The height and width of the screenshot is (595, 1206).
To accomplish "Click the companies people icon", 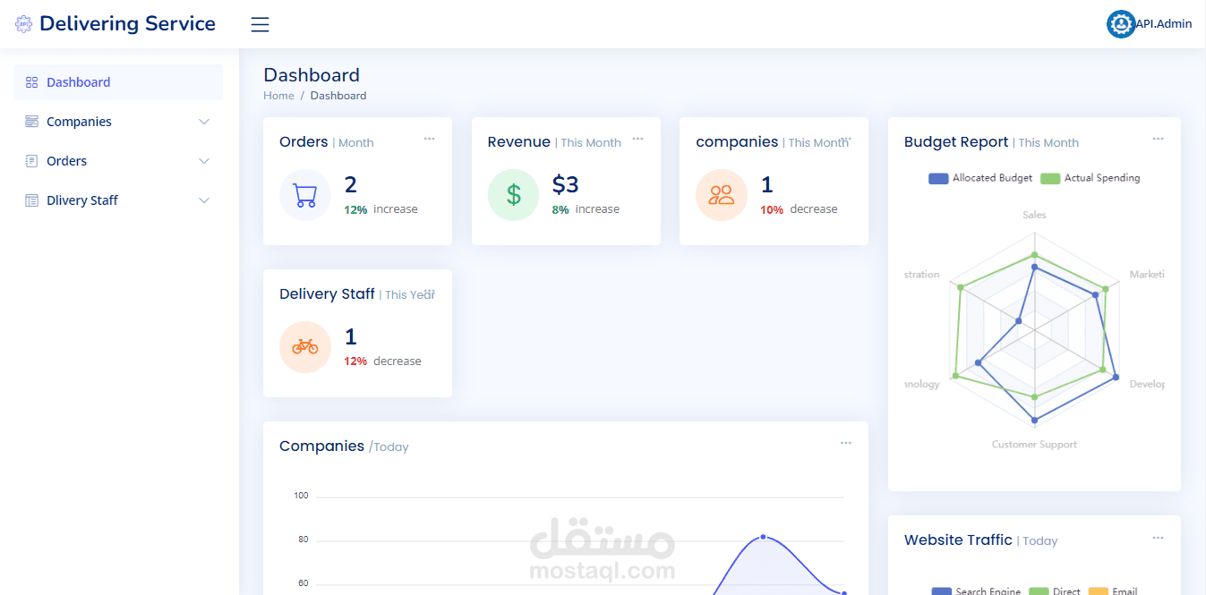I will pyautogui.click(x=722, y=195).
